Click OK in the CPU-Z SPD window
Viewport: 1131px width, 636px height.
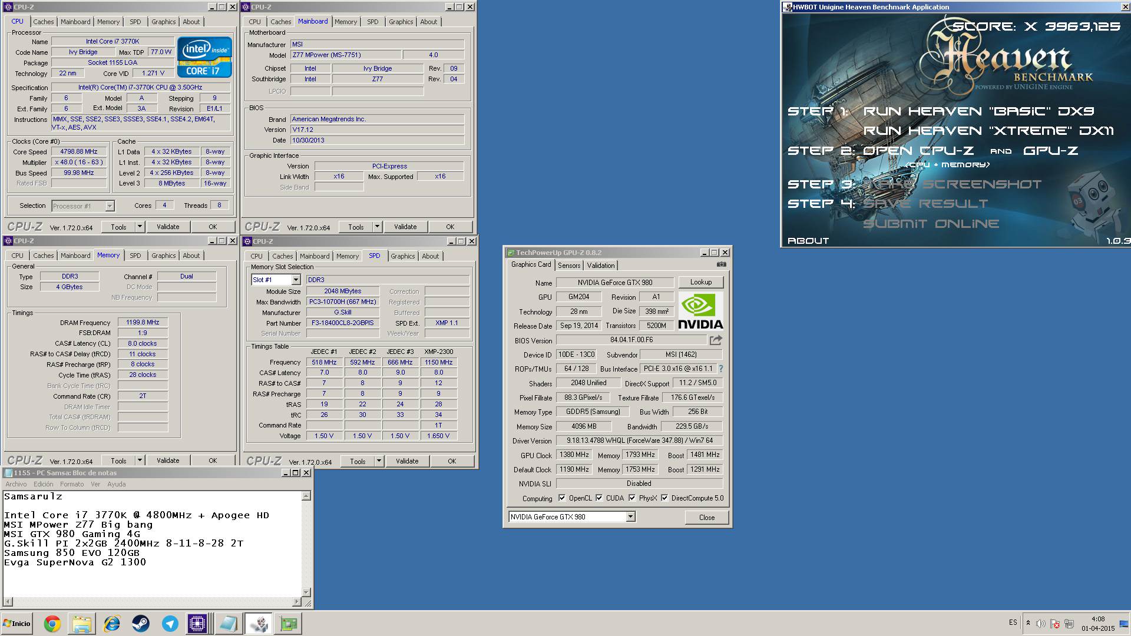[x=452, y=461]
